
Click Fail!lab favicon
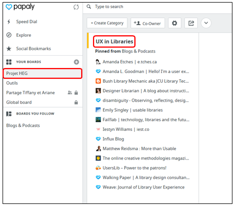(98, 120)
